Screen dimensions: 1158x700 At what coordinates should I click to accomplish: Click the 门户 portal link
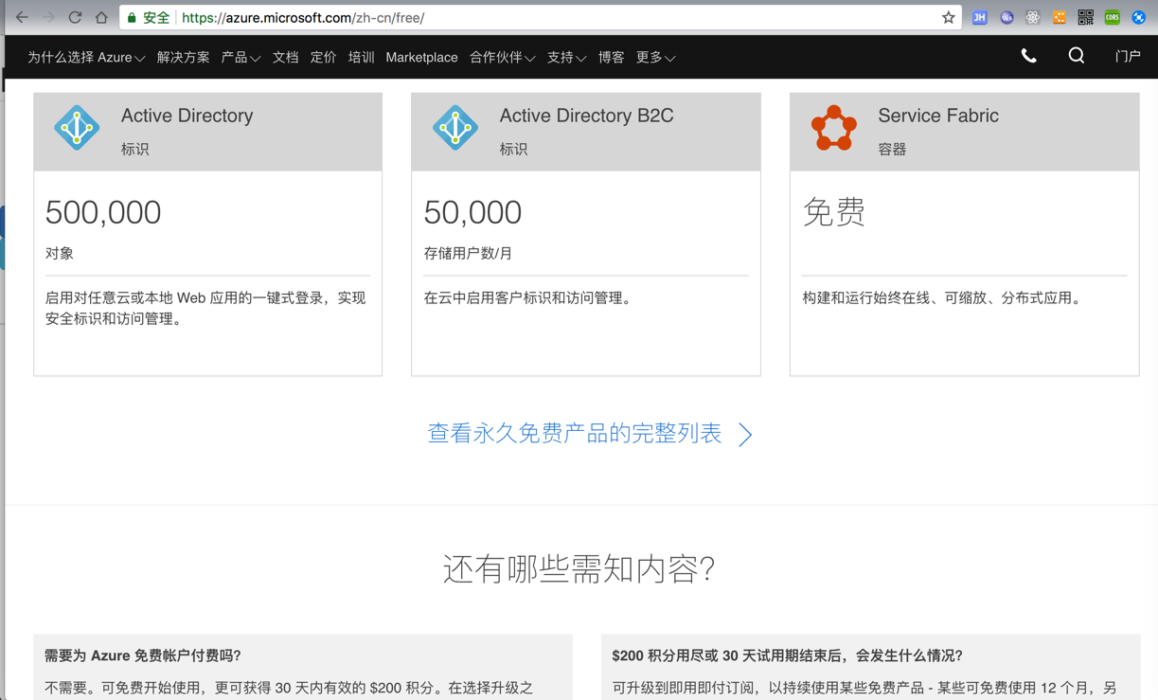click(1128, 57)
